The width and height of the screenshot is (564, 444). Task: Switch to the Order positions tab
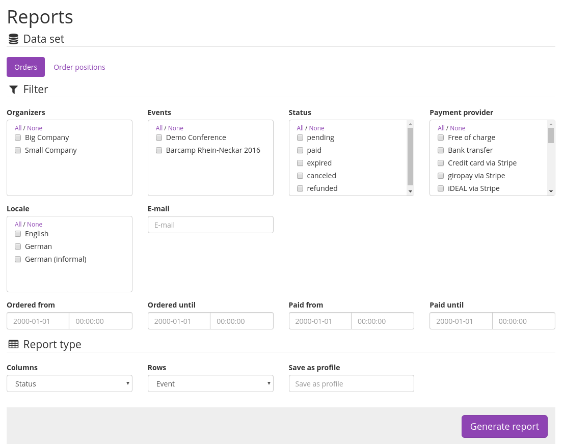tap(79, 67)
